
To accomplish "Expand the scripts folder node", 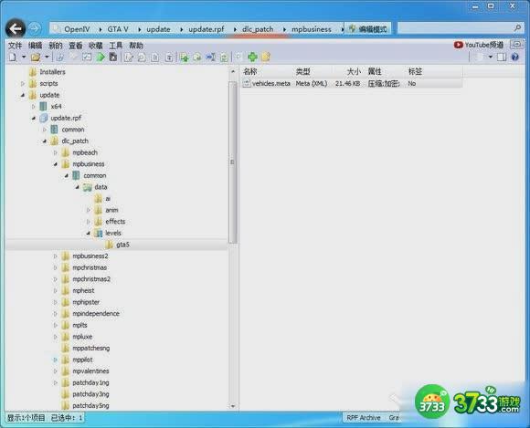I will (x=23, y=83).
